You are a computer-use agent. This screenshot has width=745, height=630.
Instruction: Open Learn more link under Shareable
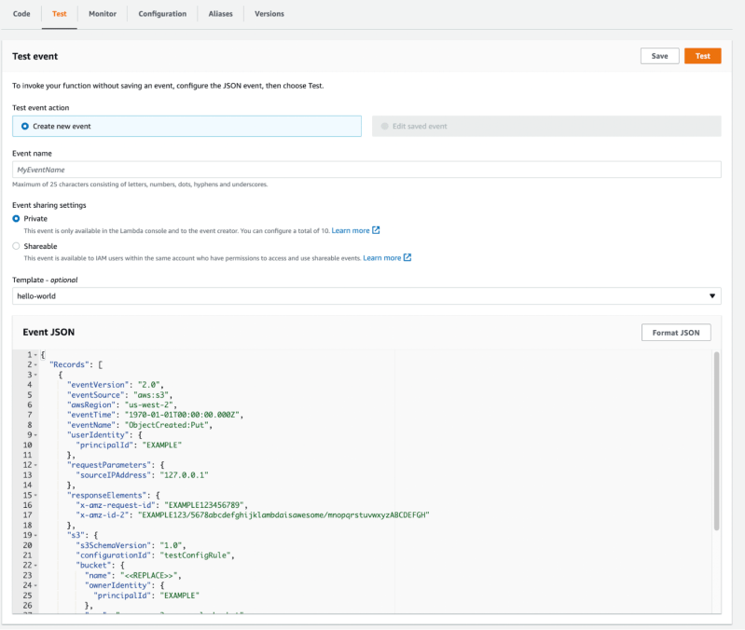coord(382,258)
